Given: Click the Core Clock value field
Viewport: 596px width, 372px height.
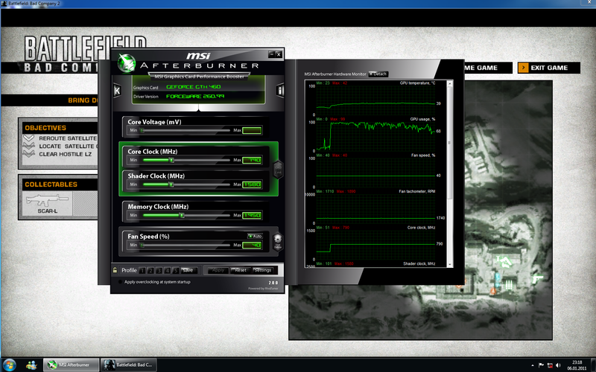Looking at the screenshot, I should 253,160.
